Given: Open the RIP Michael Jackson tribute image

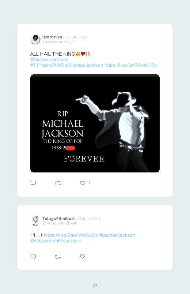Looking at the screenshot, I should [x=95, y=123].
